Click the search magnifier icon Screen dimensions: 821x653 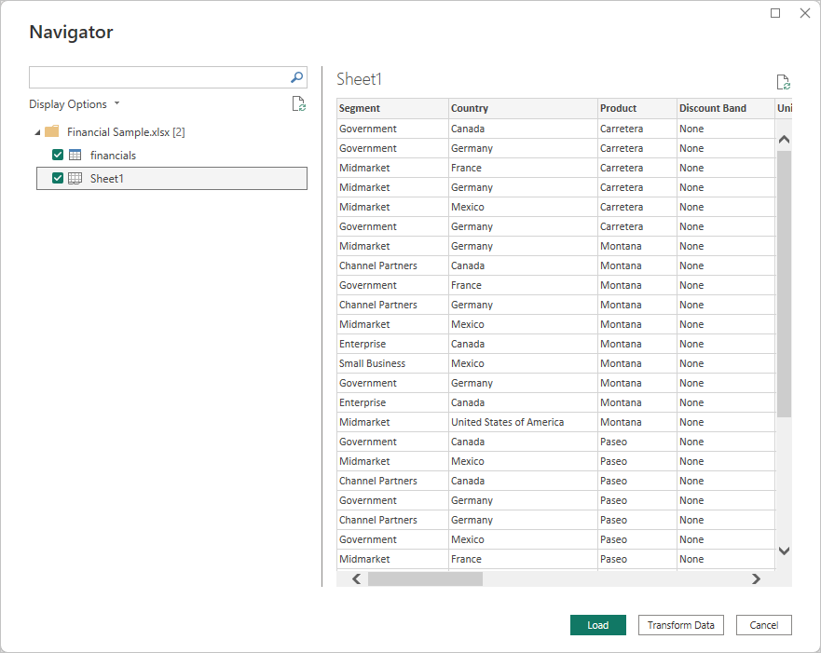(296, 77)
